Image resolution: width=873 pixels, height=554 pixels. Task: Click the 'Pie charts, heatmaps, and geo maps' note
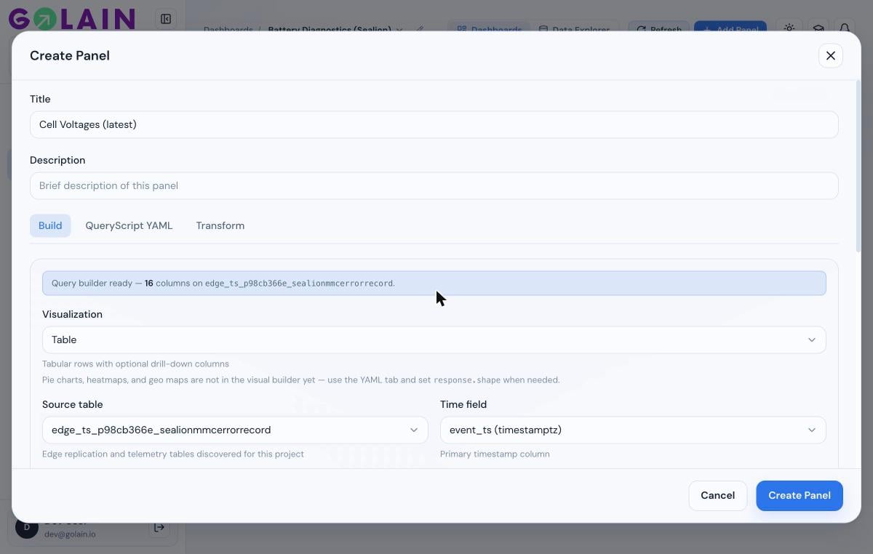(x=300, y=380)
